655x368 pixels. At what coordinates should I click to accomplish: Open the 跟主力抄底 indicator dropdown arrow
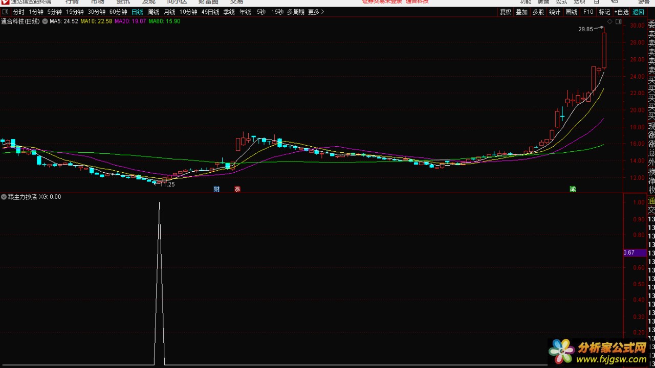pyautogui.click(x=4, y=197)
